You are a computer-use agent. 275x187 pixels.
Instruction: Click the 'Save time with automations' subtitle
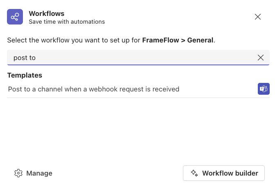67,22
